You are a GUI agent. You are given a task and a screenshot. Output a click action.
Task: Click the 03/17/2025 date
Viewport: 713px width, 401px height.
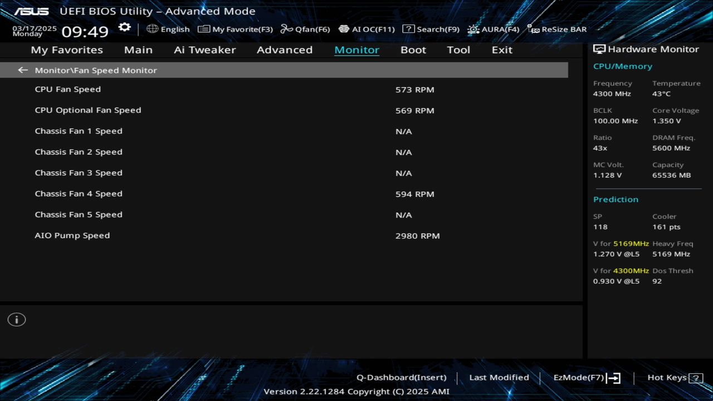(x=35, y=28)
